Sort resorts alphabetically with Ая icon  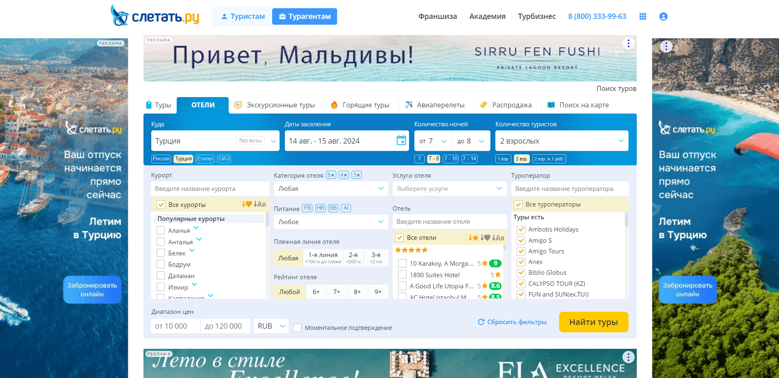(x=259, y=204)
